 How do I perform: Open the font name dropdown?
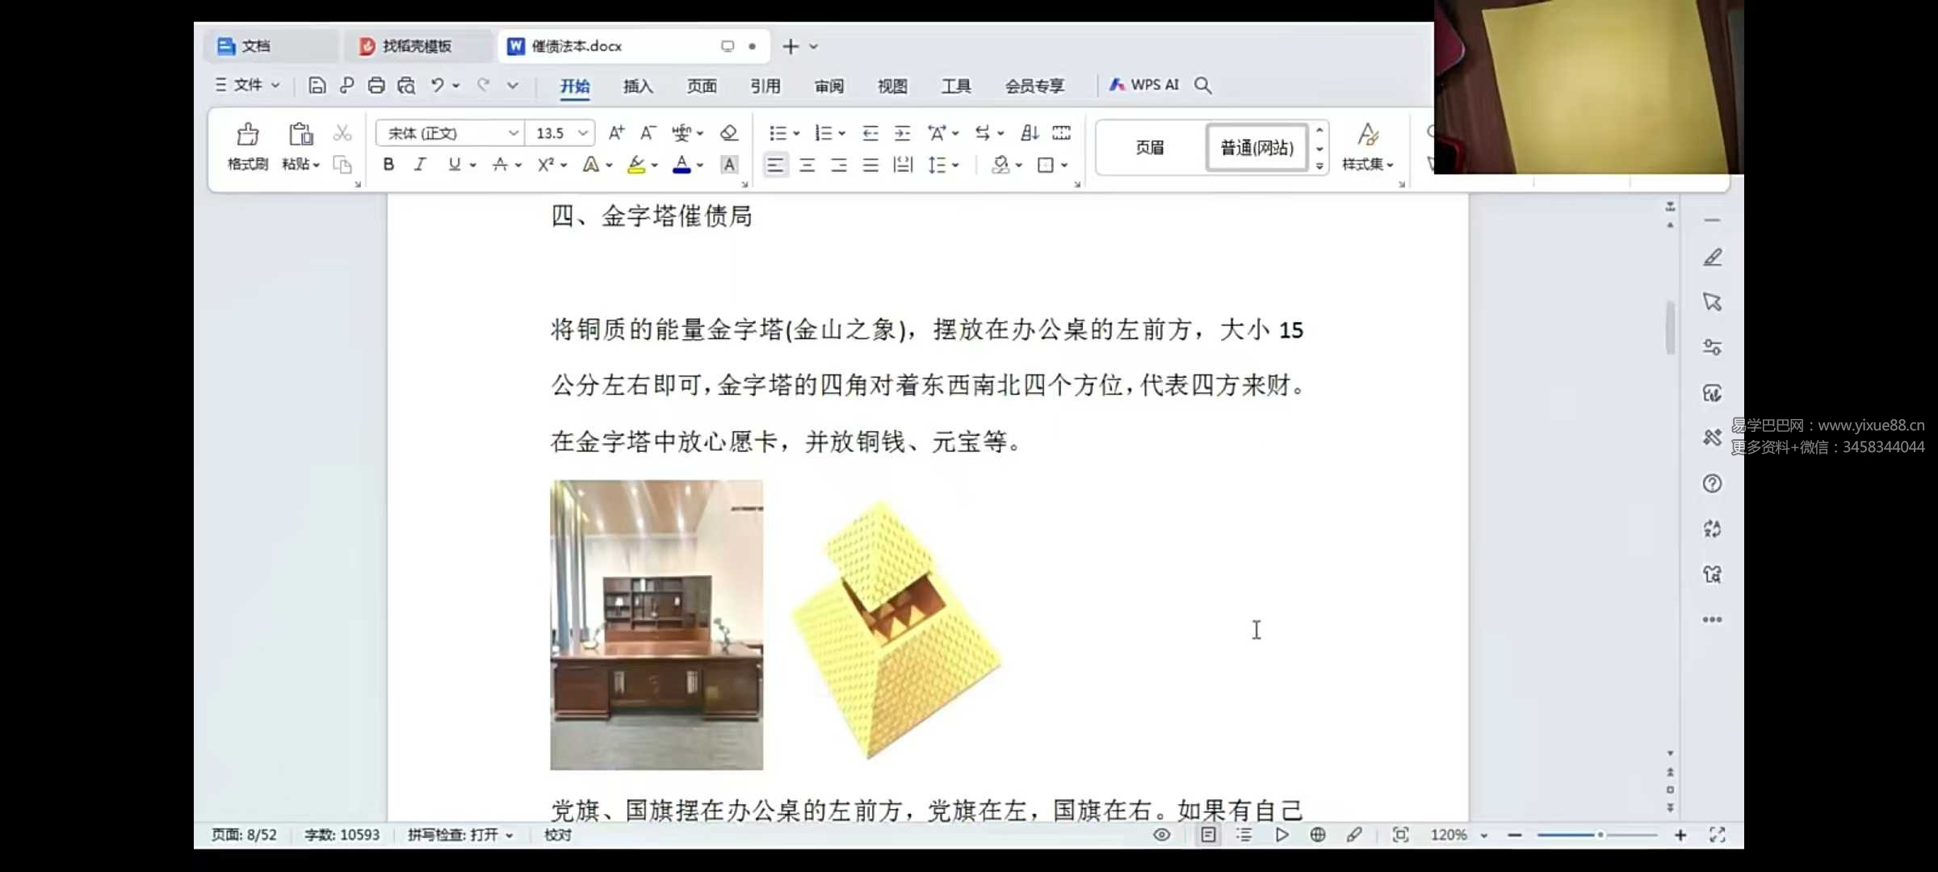pyautogui.click(x=513, y=133)
